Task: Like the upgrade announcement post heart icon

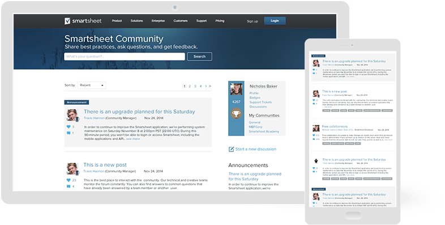Action: pyautogui.click(x=69, y=127)
